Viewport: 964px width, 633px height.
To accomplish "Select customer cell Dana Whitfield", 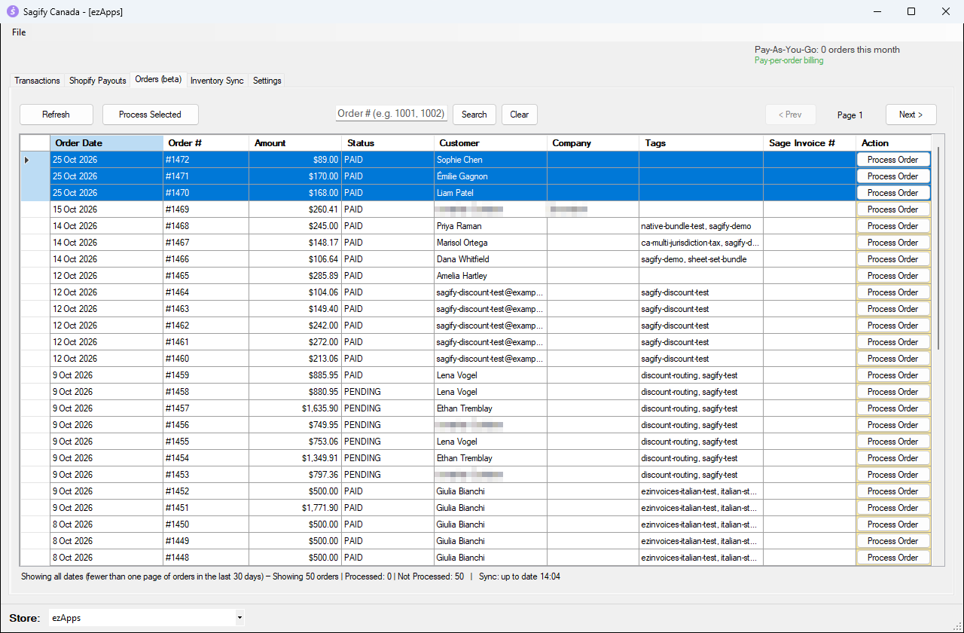I will [x=490, y=259].
